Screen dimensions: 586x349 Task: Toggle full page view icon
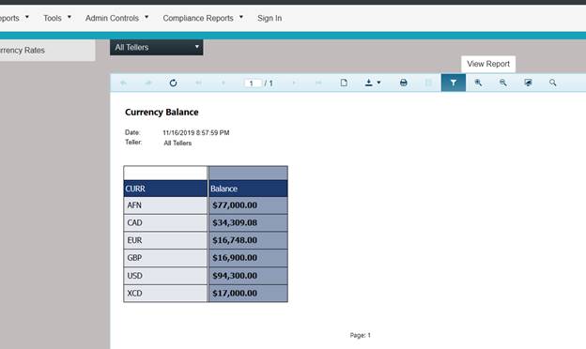point(528,83)
